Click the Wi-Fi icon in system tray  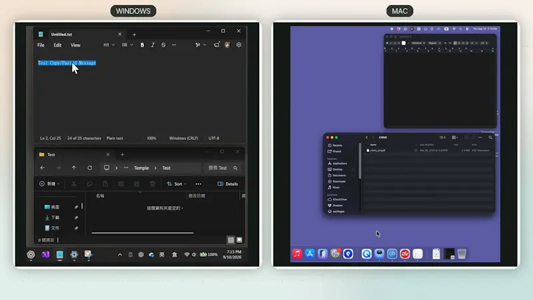pyautogui.click(x=187, y=255)
